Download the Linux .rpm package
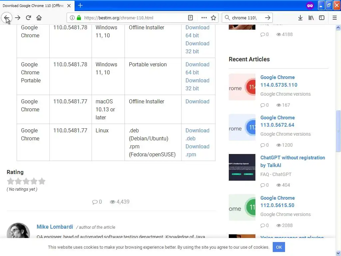 point(197,150)
